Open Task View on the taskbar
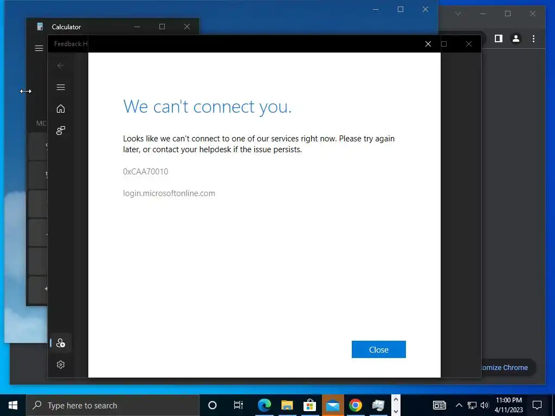This screenshot has height=416, width=555. [238, 405]
